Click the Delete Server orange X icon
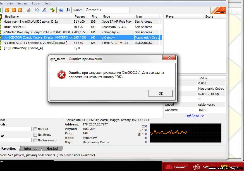244x171 pixels. coord(14,10)
